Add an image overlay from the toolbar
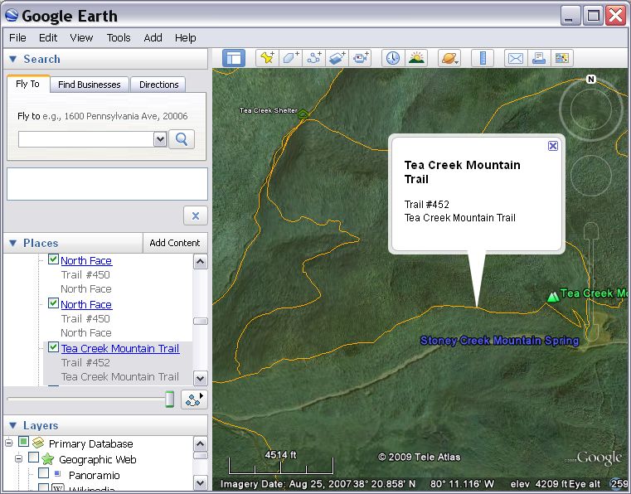Viewport: 631px width, 494px height. tap(337, 58)
